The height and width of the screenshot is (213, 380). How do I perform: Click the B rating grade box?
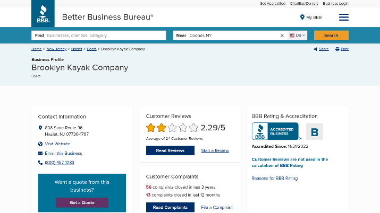pyautogui.click(x=315, y=131)
